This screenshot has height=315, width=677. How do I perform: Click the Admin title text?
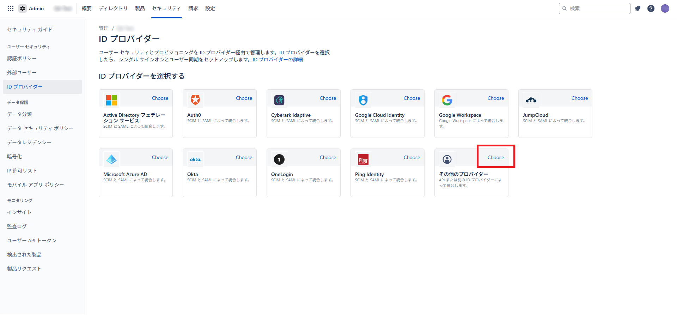[36, 8]
